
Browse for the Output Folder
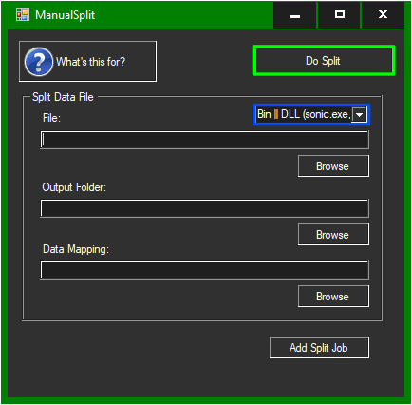[x=333, y=235]
